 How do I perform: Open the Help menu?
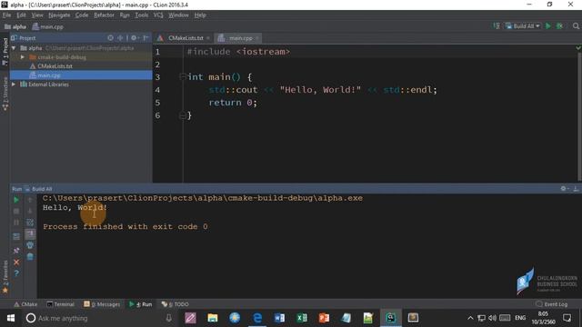click(200, 15)
